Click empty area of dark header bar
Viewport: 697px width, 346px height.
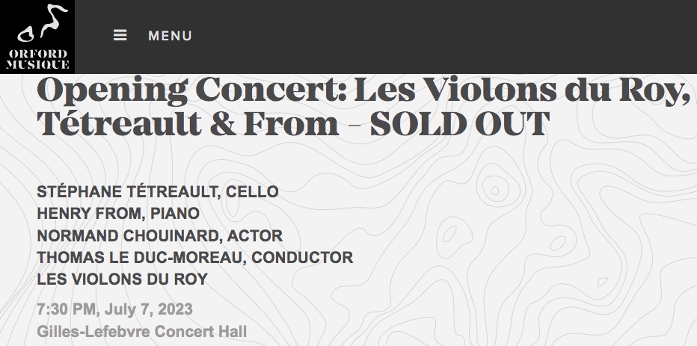449,36
